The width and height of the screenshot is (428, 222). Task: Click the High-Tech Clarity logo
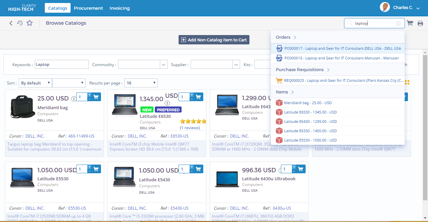click(22, 8)
